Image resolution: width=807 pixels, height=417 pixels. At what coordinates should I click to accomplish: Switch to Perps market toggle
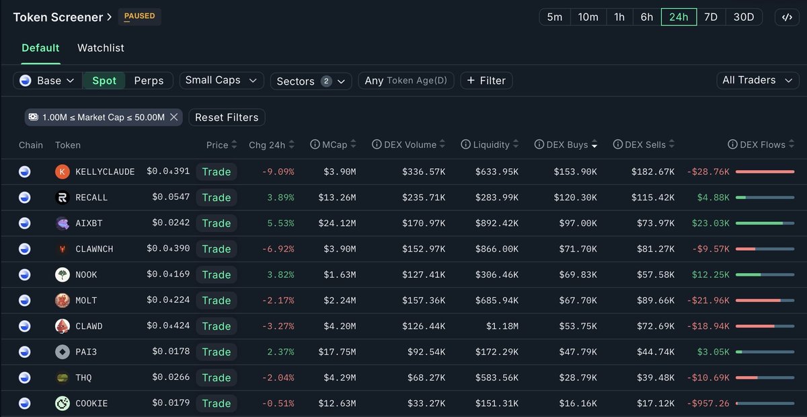tap(149, 81)
